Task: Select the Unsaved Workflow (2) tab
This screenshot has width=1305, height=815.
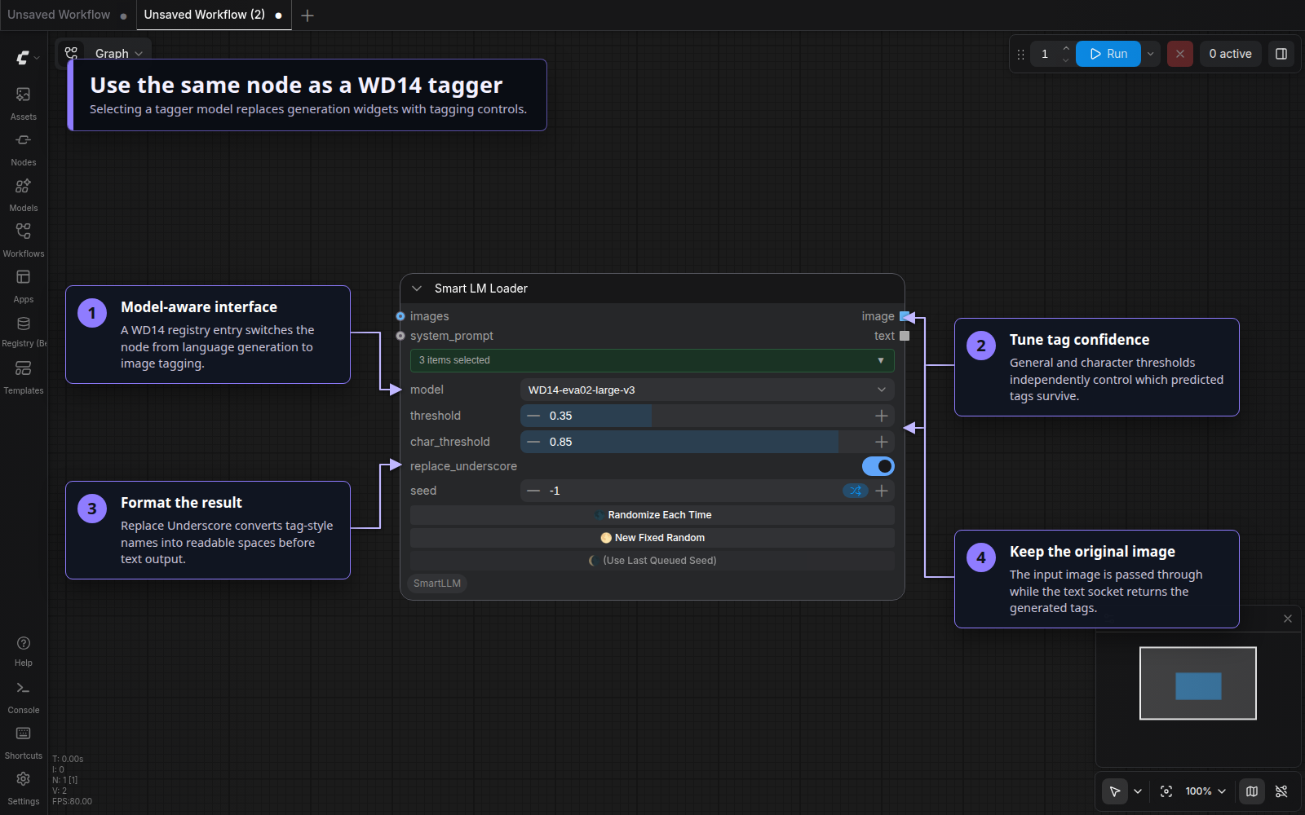Action: point(214,15)
